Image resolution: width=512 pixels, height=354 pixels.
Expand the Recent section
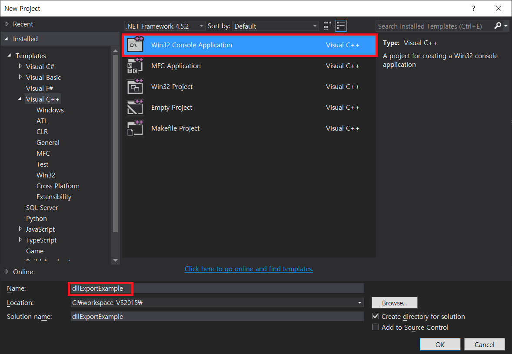click(7, 24)
